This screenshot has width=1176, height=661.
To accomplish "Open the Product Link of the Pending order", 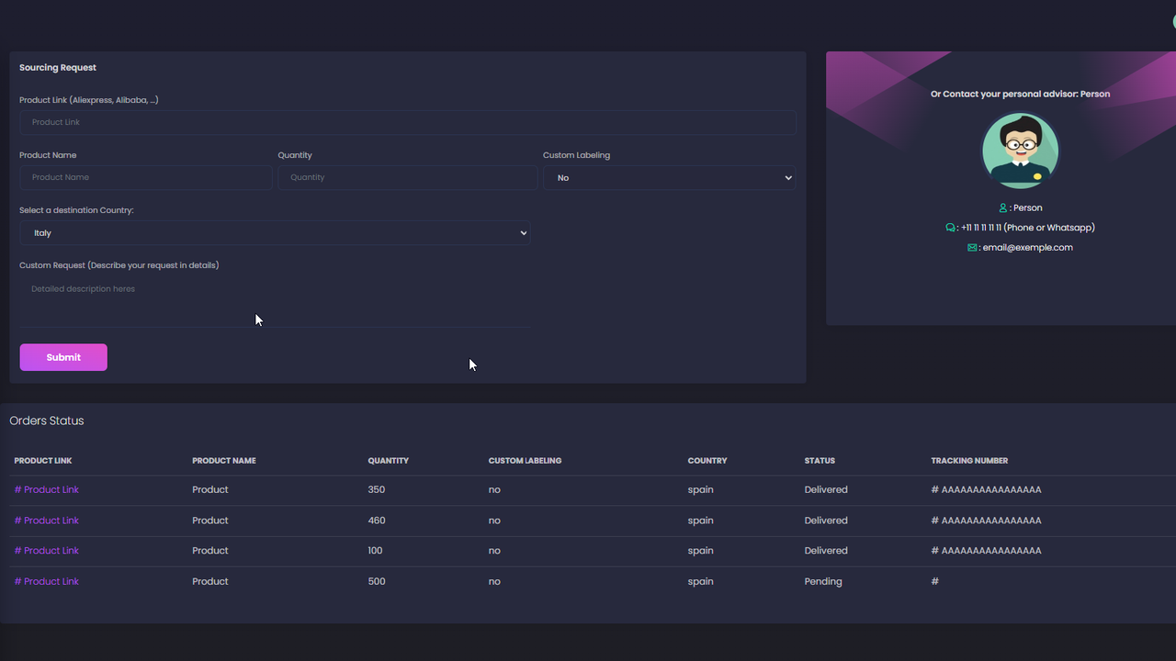I will click(46, 580).
